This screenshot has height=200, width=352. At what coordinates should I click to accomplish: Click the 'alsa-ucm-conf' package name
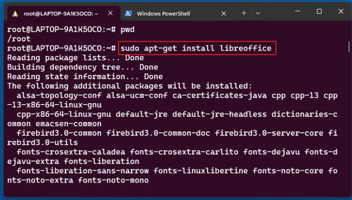pyautogui.click(x=137, y=96)
